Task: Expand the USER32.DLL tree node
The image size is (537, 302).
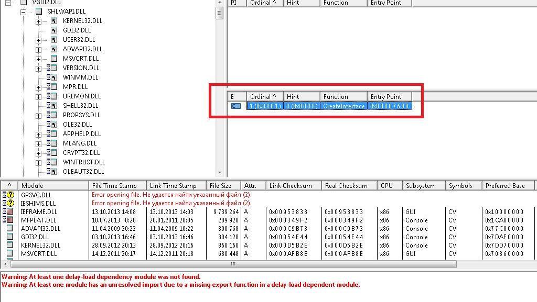Action: click(x=38, y=40)
